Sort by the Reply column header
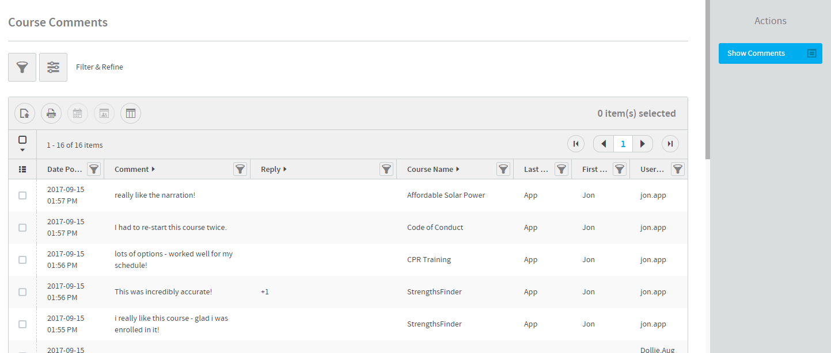The image size is (831, 353). coord(274,169)
